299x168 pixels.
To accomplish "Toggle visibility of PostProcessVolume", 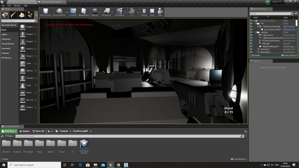I will point(251,41).
